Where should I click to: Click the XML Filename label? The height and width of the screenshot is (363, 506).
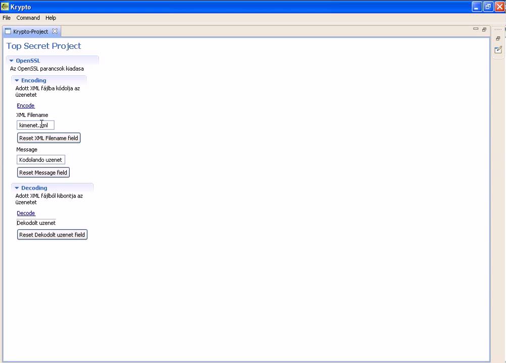[32, 115]
